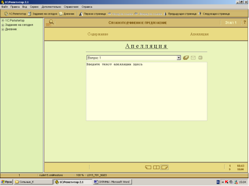Open the Вопрос 1 dropdown arrow
249x186 pixels.
pyautogui.click(x=179, y=58)
